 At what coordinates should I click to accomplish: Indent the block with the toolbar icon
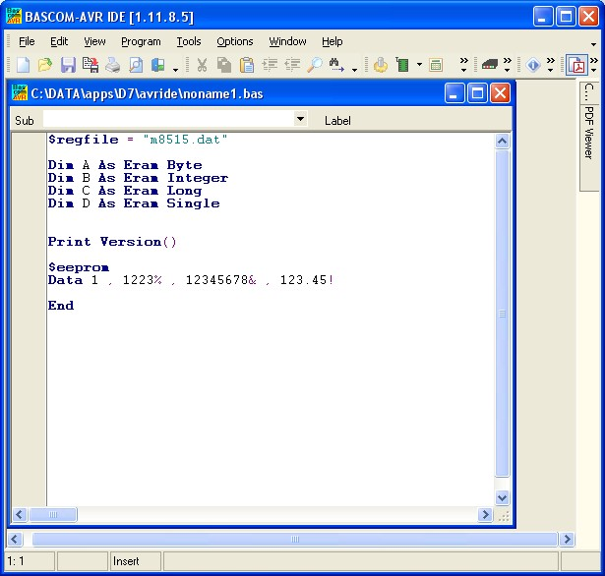click(x=270, y=65)
